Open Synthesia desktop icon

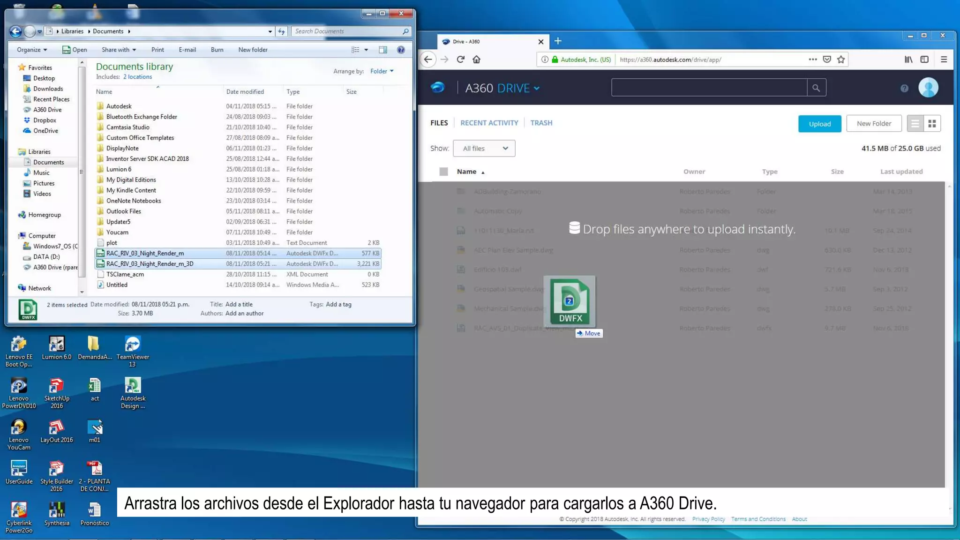coord(57,514)
